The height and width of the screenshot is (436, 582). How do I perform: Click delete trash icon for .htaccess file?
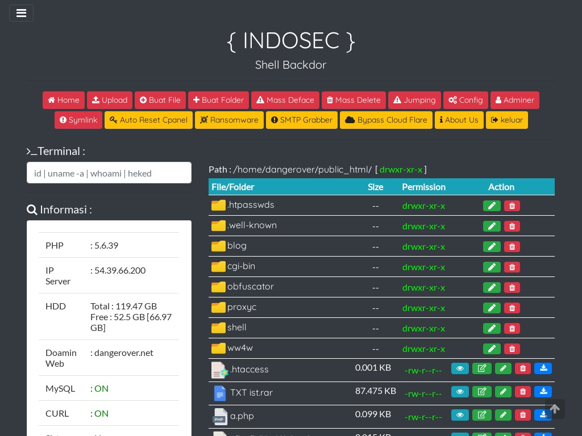(x=523, y=368)
